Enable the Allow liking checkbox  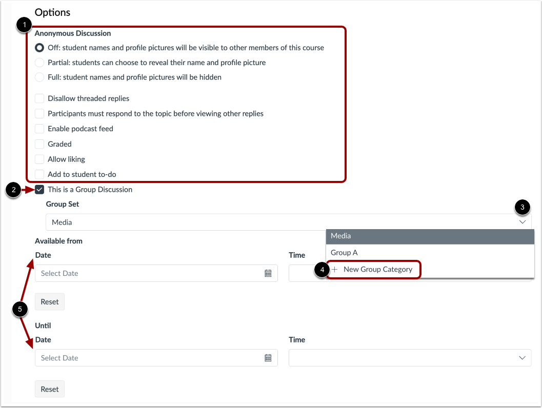point(39,159)
